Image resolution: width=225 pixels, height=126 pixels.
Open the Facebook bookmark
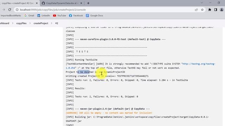click(76, 15)
